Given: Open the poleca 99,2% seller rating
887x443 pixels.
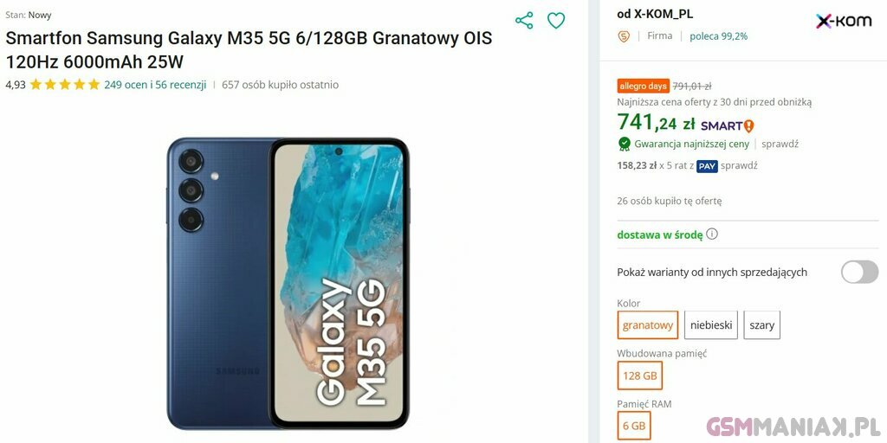Looking at the screenshot, I should [x=718, y=36].
